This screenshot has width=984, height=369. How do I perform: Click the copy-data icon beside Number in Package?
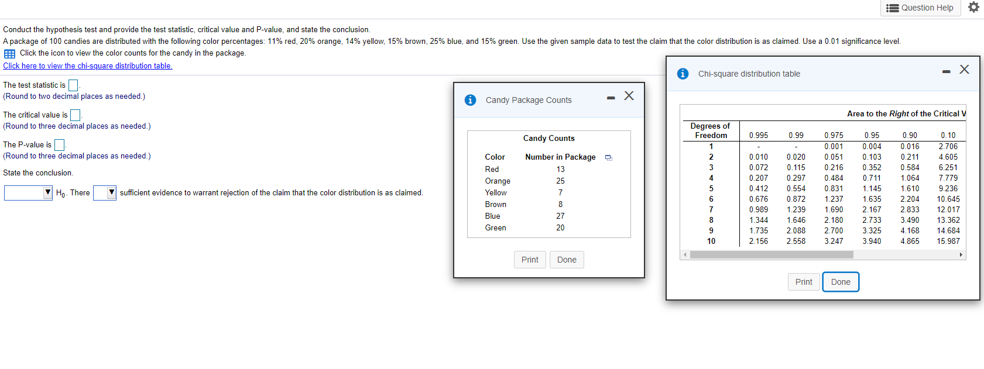pyautogui.click(x=608, y=157)
